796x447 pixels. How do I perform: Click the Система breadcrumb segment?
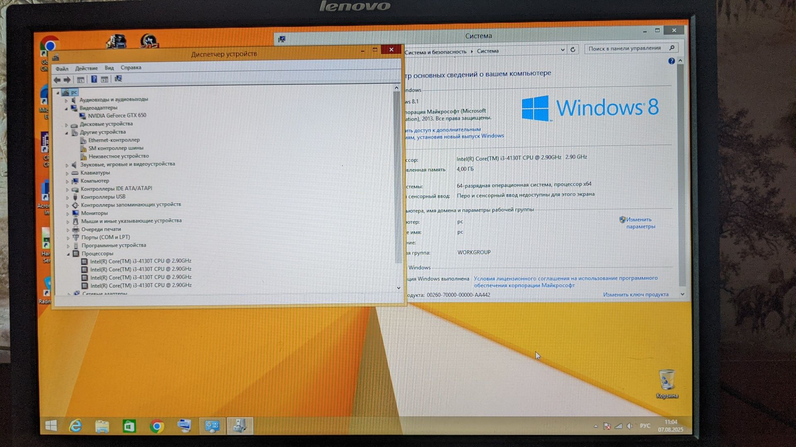(488, 51)
